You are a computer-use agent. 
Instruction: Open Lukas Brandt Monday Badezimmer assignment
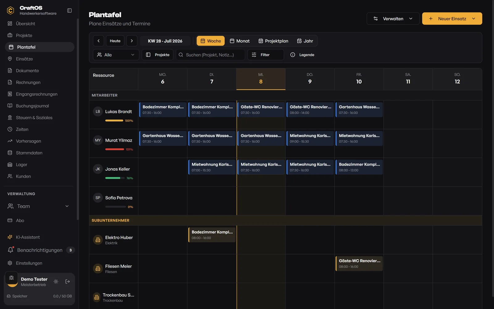pos(163,110)
